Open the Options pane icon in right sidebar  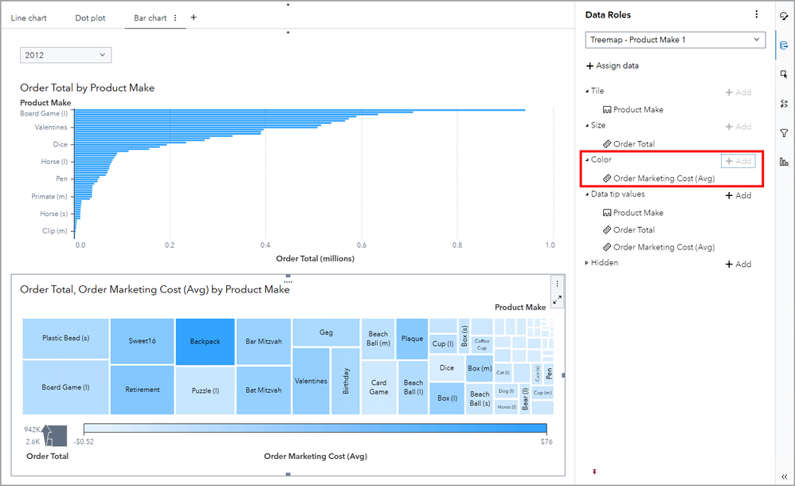(x=784, y=15)
